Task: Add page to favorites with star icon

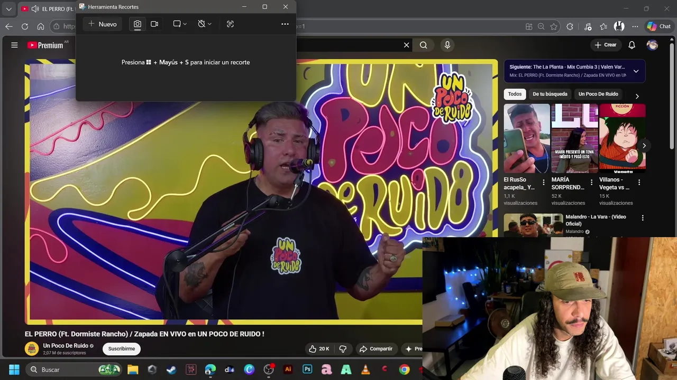Action: point(554,26)
